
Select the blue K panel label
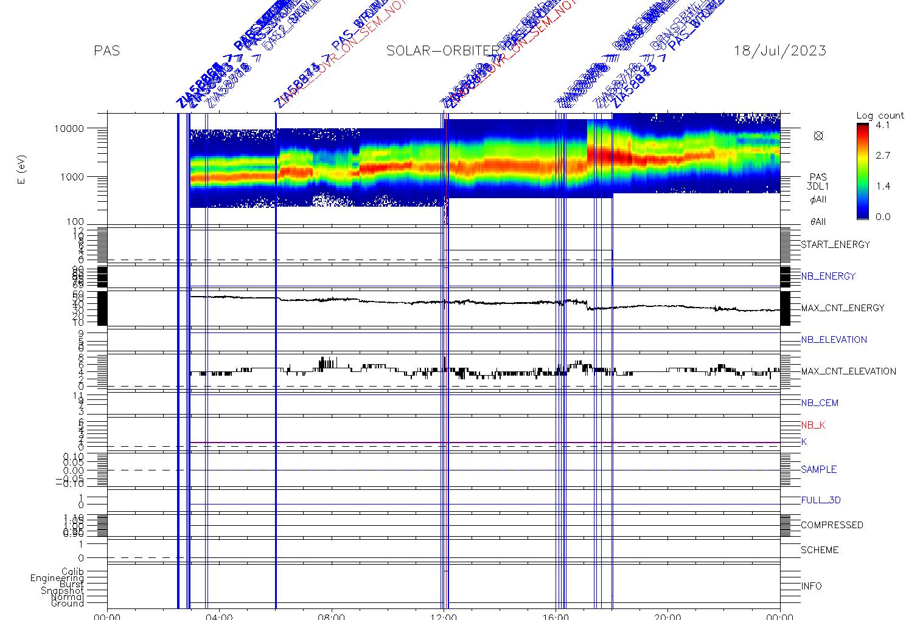coord(804,442)
